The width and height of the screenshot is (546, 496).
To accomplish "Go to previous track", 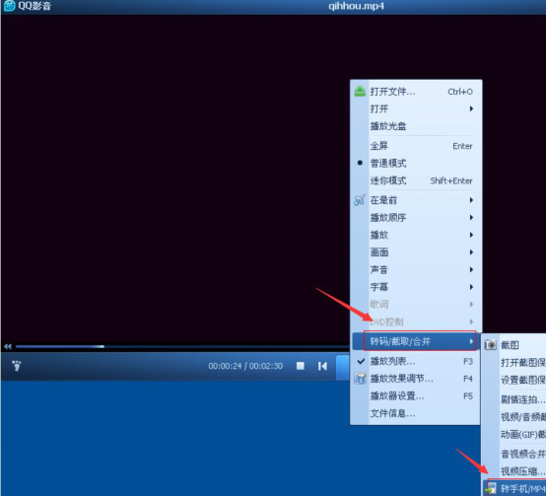I will [322, 366].
